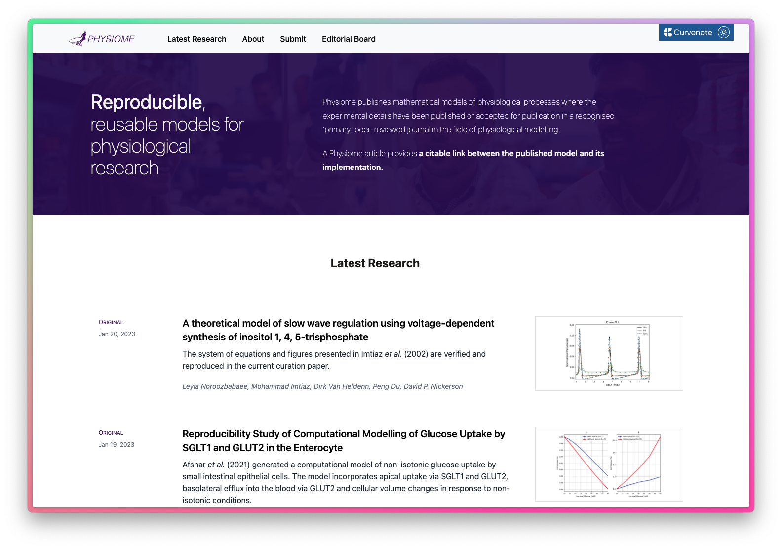The width and height of the screenshot is (782, 549).
Task: Click the Physiome running-figure logo icon
Action: click(x=77, y=39)
